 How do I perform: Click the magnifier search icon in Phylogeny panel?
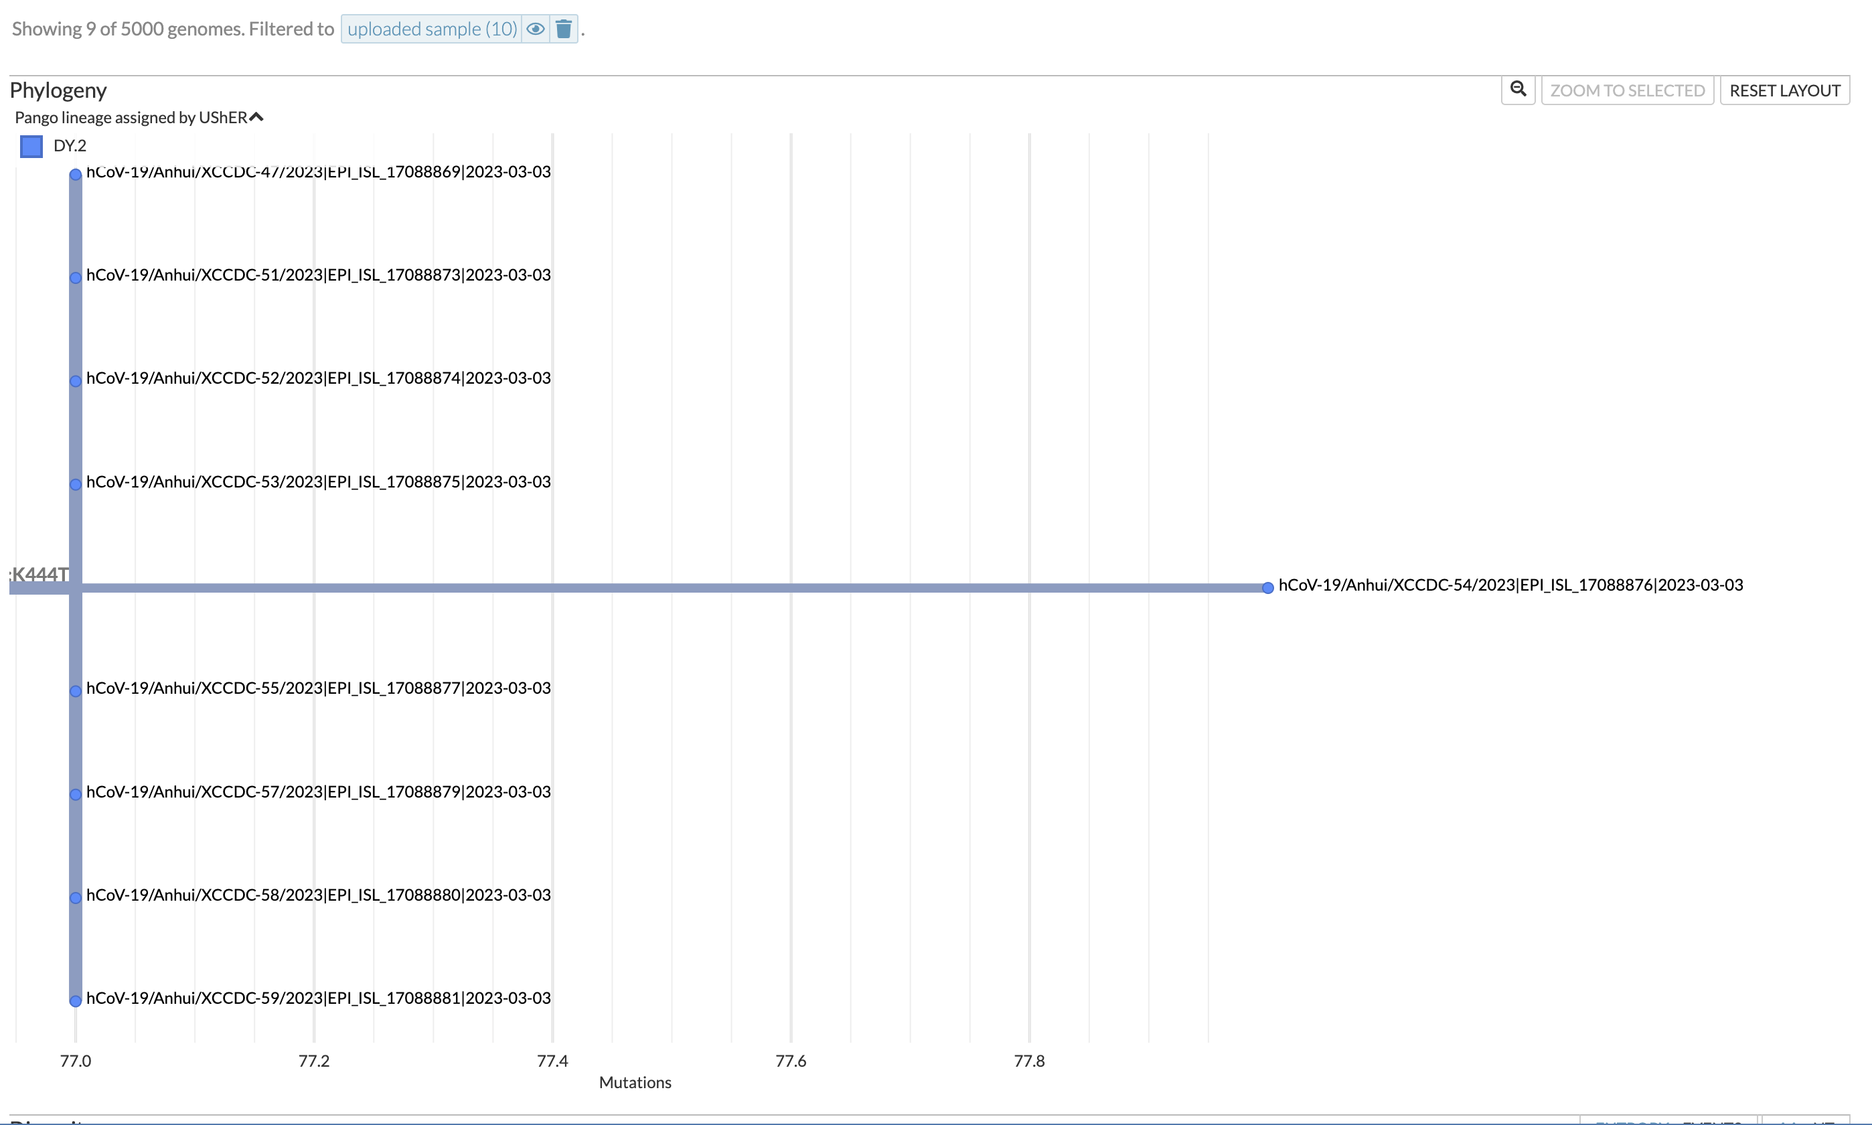coord(1517,90)
